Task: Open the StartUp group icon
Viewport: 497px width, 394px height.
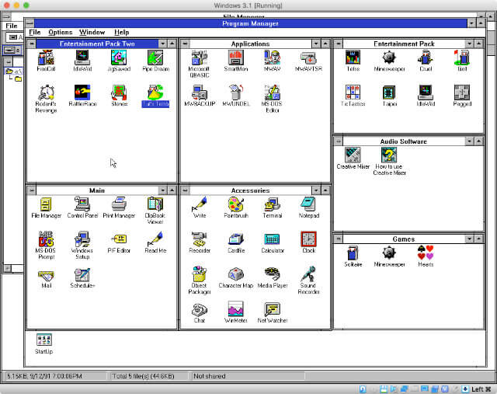Action: click(x=44, y=340)
